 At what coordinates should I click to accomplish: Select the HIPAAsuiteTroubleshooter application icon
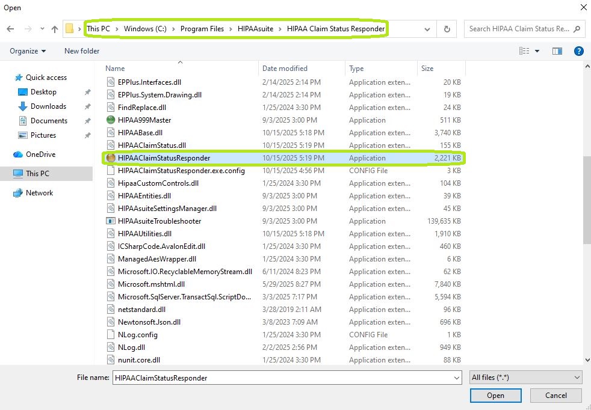(x=110, y=221)
